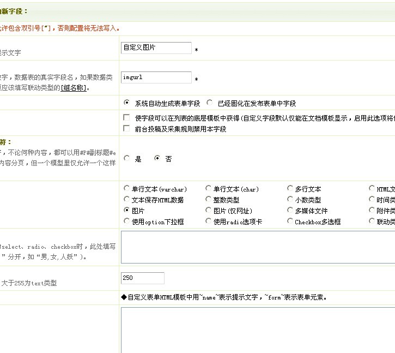The width and height of the screenshot is (395, 353).
Task: Choose 文本保存HTML数据 data type
Action: click(x=126, y=199)
